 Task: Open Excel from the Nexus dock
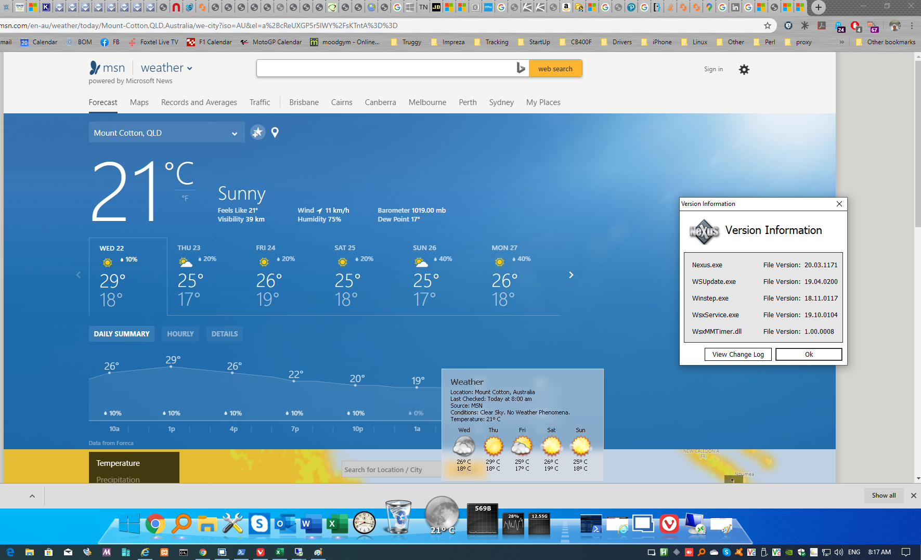click(x=336, y=524)
